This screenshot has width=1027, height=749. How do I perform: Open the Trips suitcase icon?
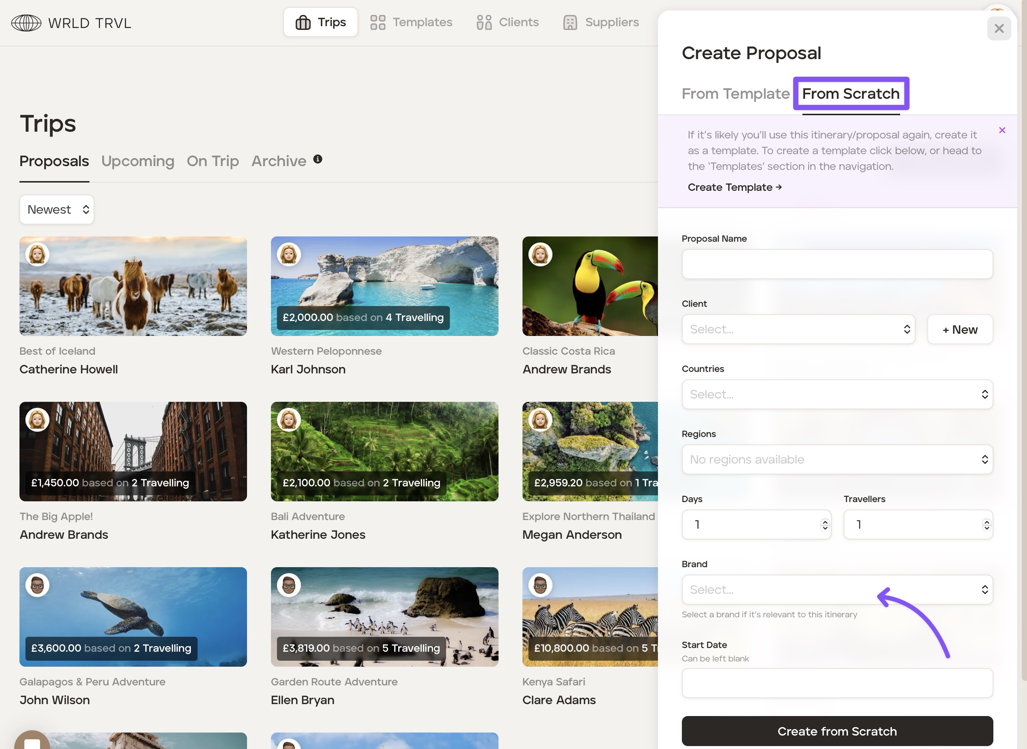coord(302,22)
